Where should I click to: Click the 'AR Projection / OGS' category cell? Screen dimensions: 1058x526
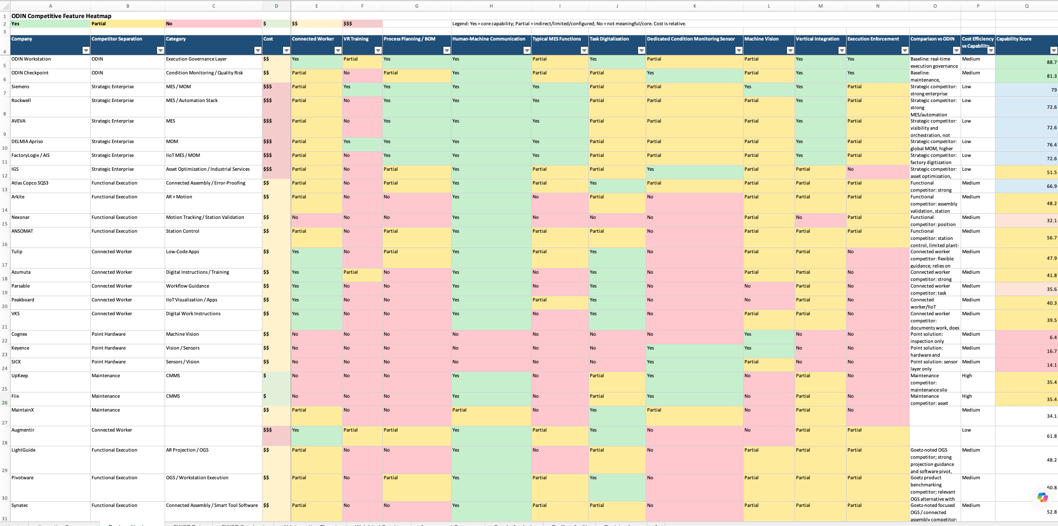pyautogui.click(x=213, y=460)
